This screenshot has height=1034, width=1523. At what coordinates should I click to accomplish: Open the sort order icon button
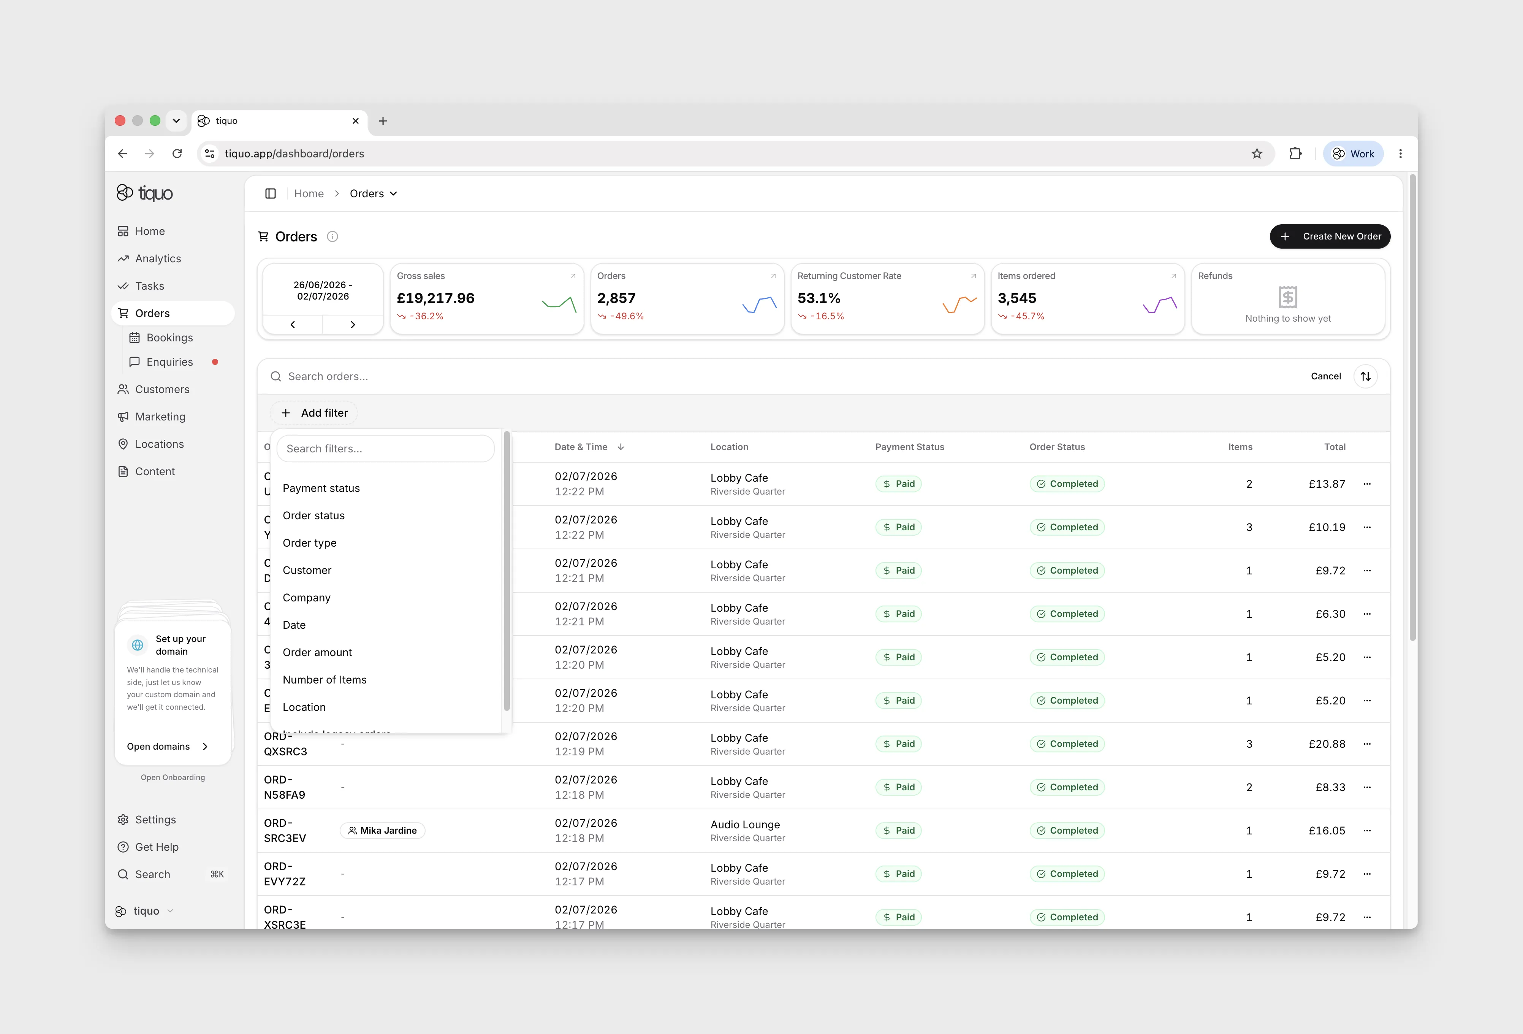point(1366,376)
